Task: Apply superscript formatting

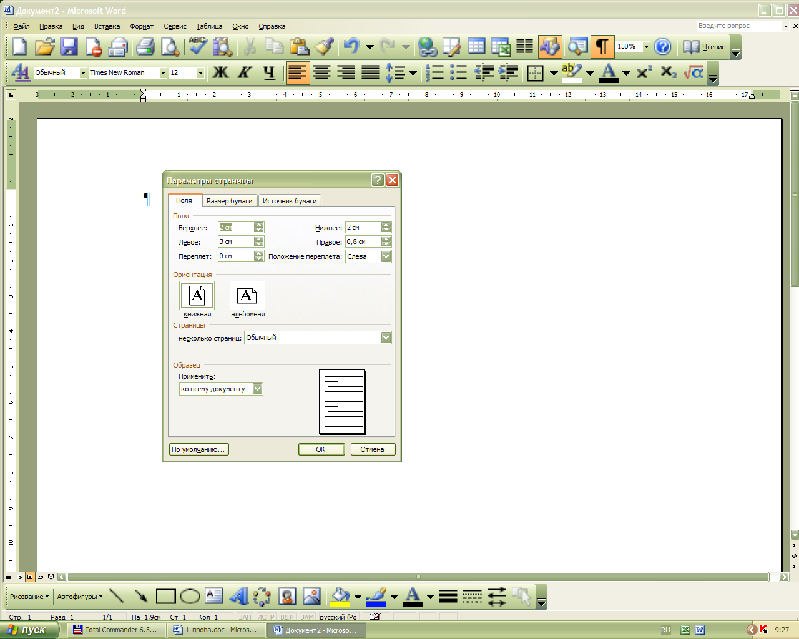Action: 644,72
